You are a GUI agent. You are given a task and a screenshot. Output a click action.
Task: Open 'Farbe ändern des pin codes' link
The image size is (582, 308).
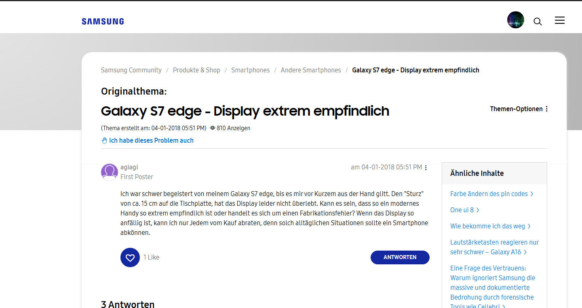[x=489, y=194]
